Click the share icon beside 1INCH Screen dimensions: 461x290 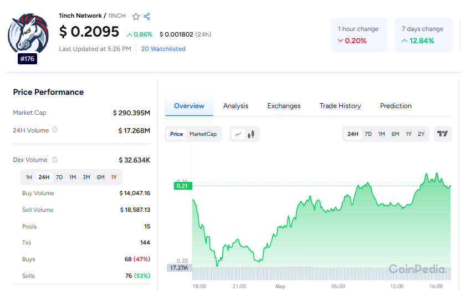[x=147, y=17]
